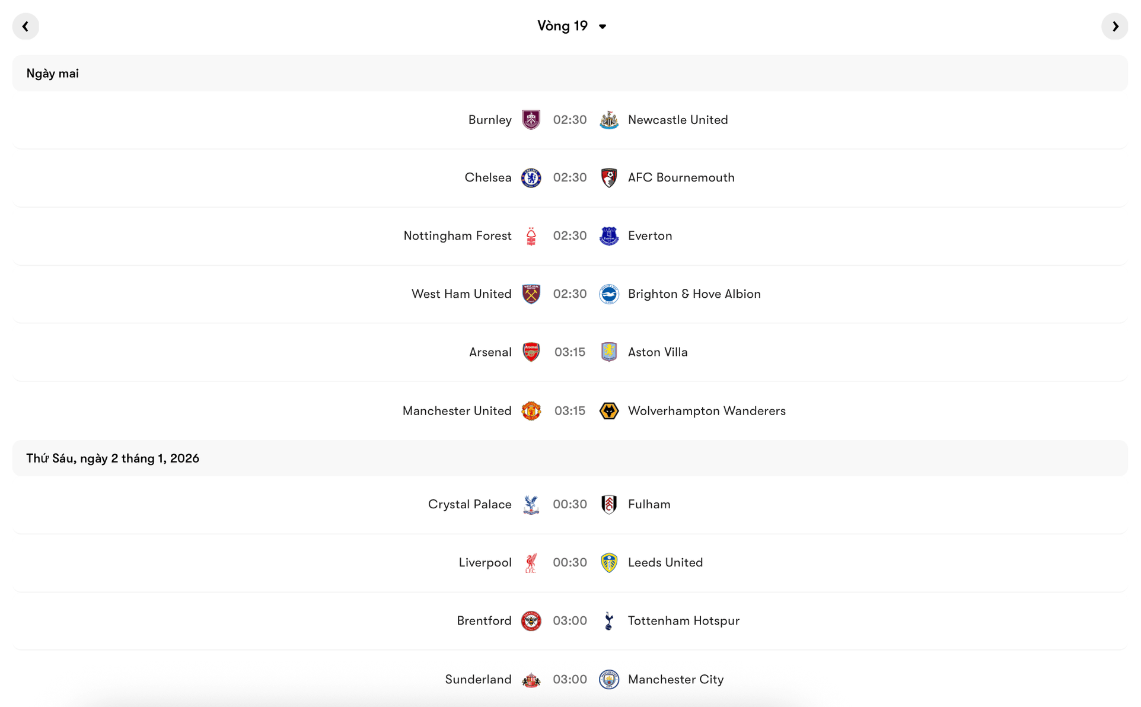Select the Brighton & Hove Albion badge
This screenshot has height=707, width=1141.
click(x=609, y=294)
